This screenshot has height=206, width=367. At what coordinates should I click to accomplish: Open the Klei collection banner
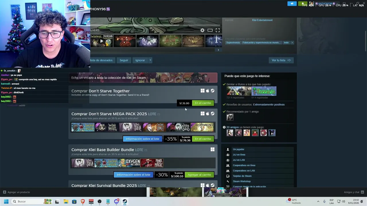[x=143, y=78]
